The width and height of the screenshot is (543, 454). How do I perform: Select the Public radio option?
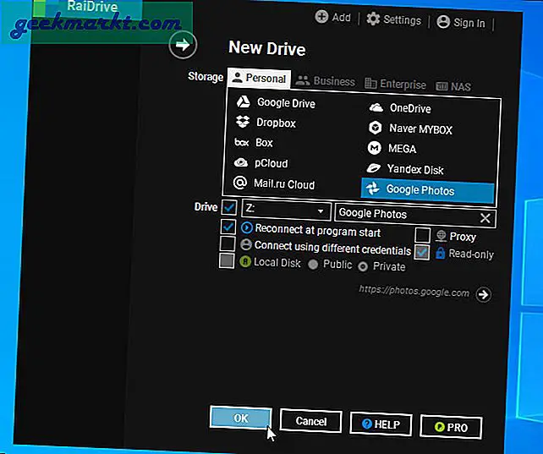[x=313, y=265]
